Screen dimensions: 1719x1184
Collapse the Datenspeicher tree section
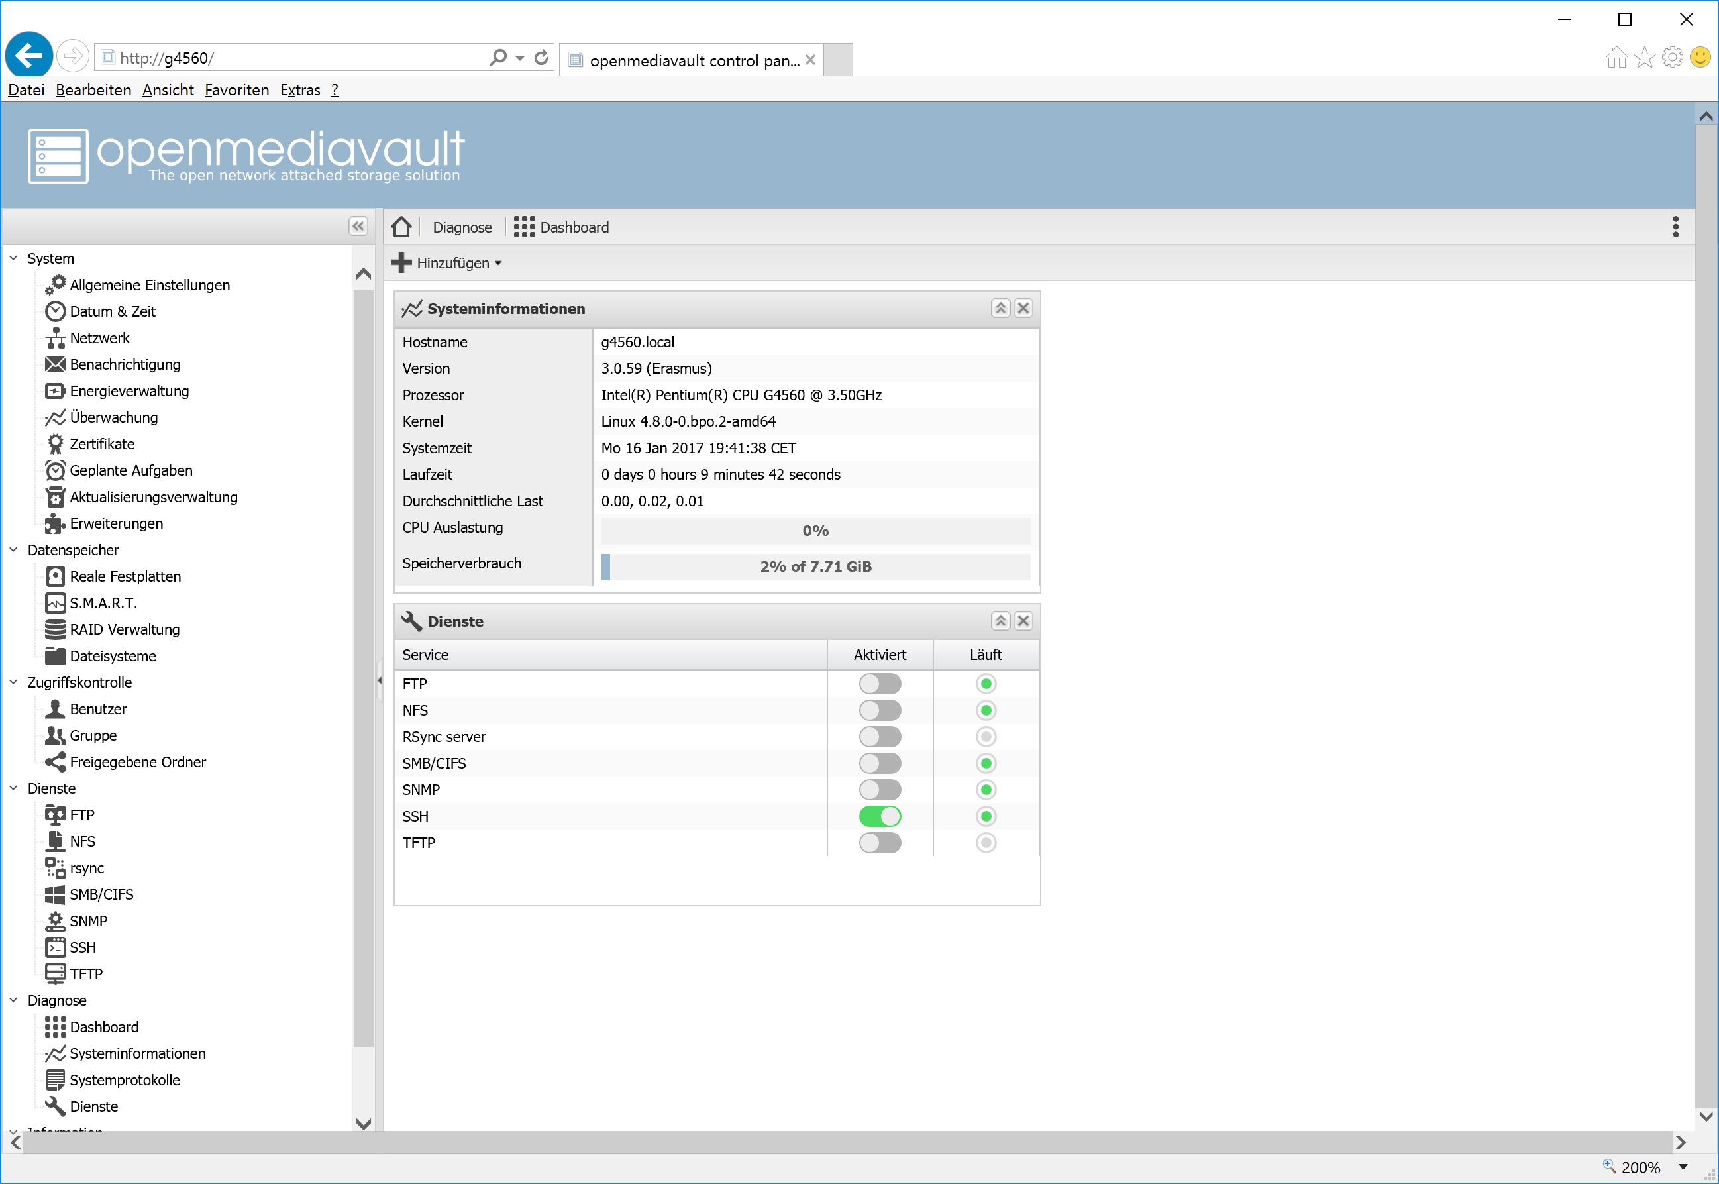pyautogui.click(x=13, y=550)
